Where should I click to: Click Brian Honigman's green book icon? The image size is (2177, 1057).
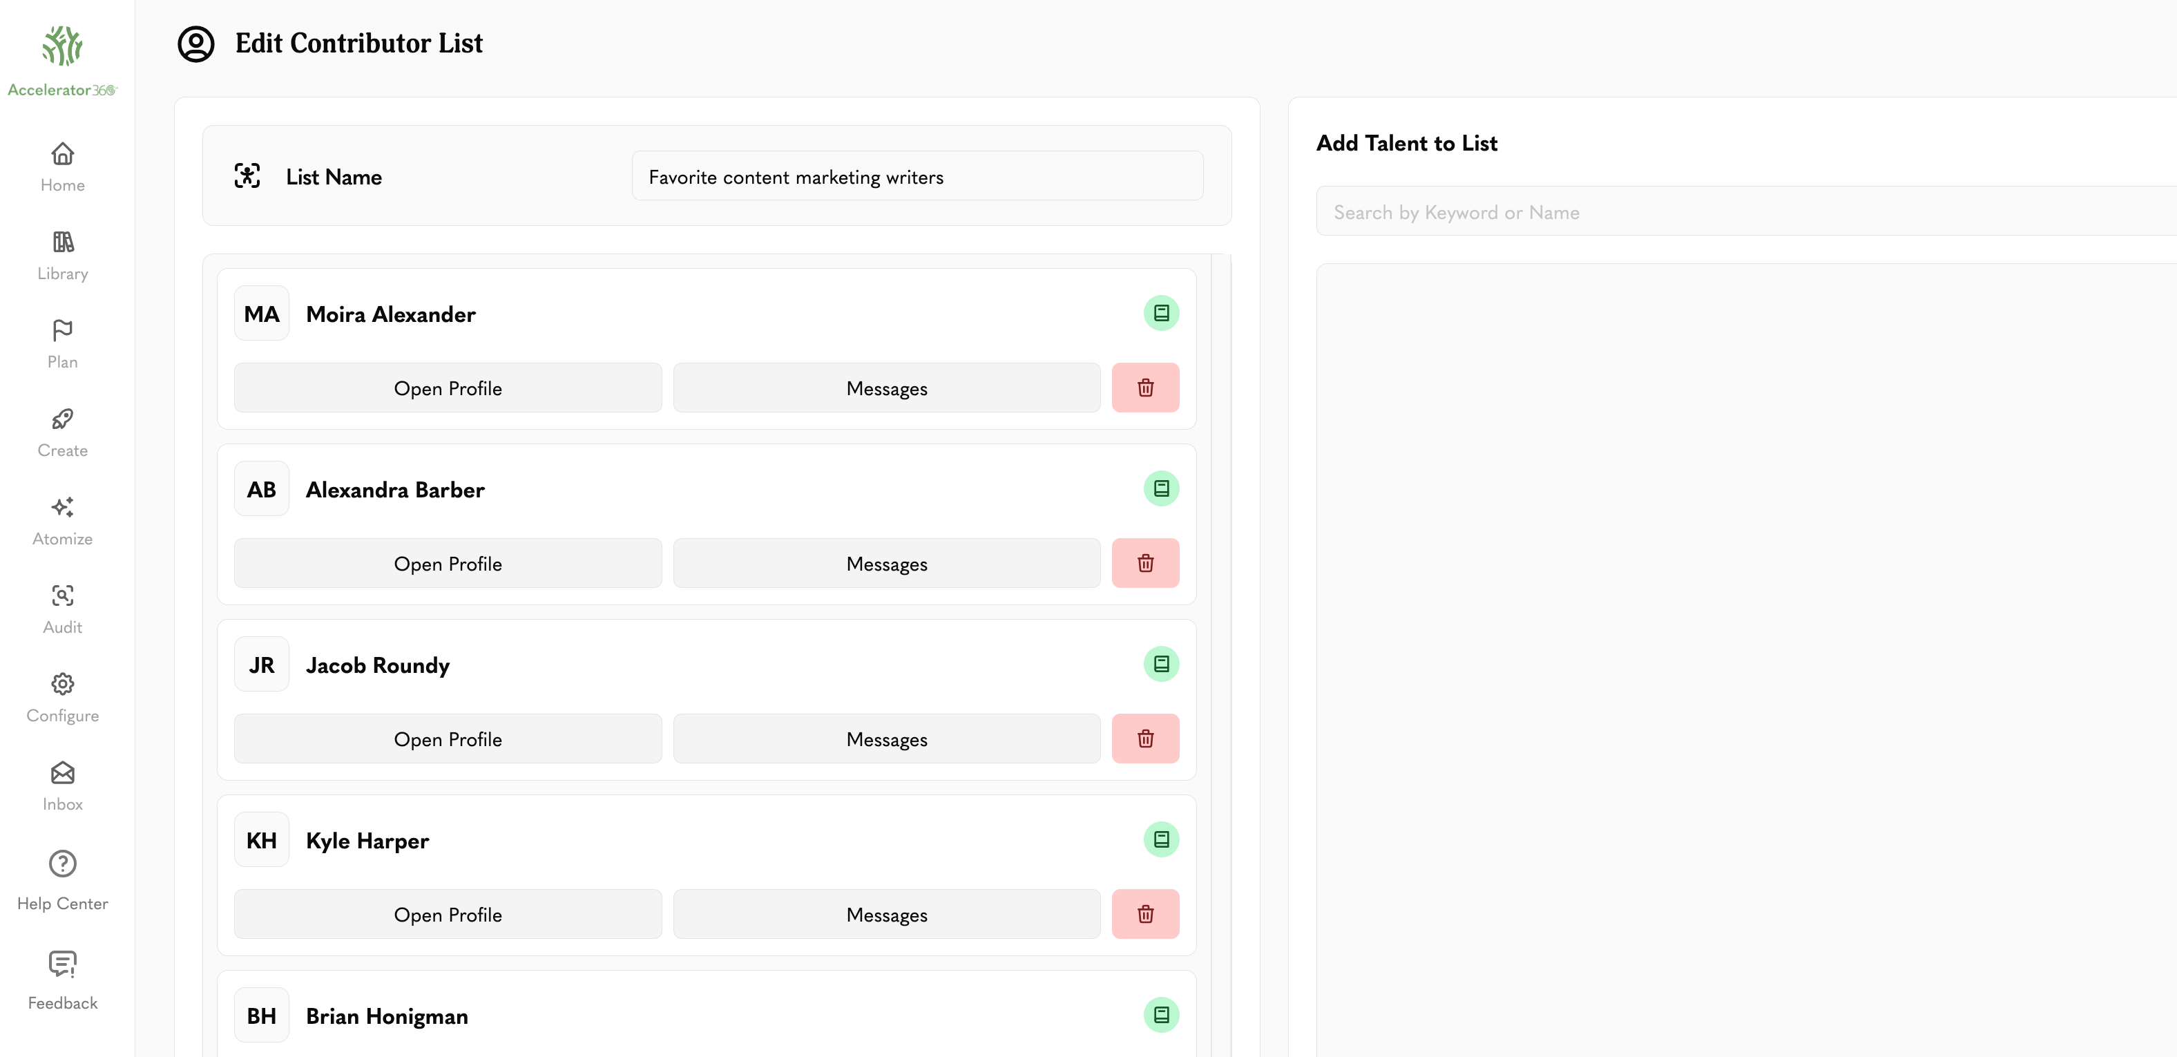(1161, 1014)
